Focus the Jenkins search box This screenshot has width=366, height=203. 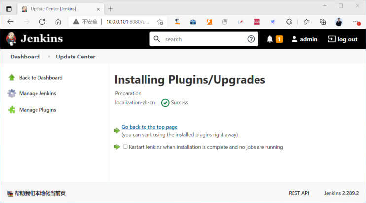pos(204,39)
